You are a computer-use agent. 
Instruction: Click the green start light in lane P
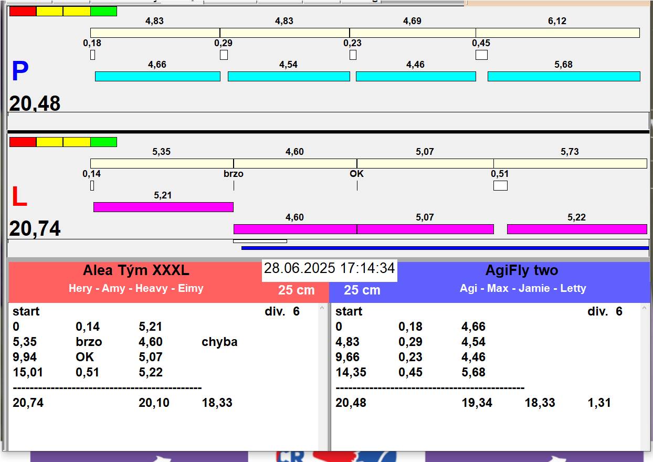click(103, 11)
